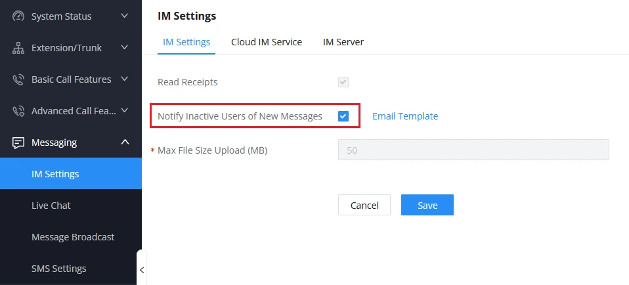
Task: Open Live Chat in the sidebar
Action: coord(71,205)
